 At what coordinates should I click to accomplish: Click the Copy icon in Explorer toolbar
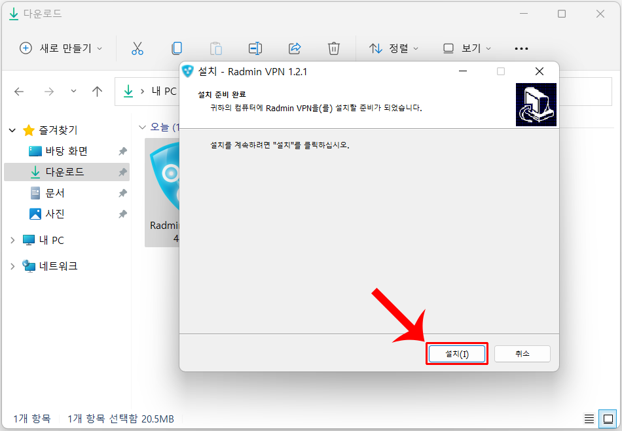(177, 48)
